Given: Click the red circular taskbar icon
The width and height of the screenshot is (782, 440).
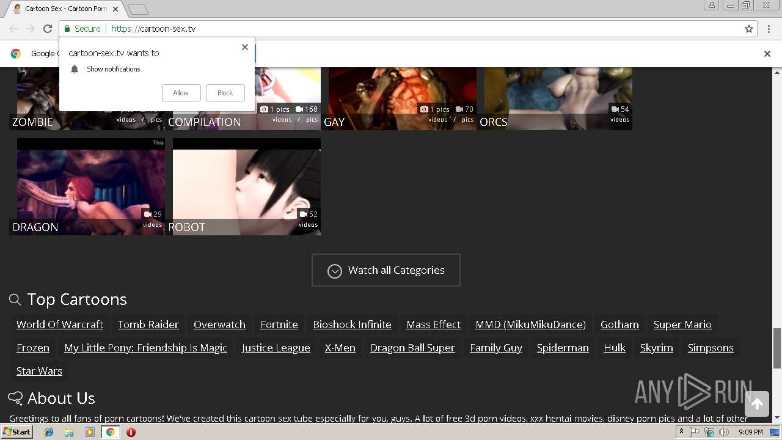Looking at the screenshot, I should 131,432.
